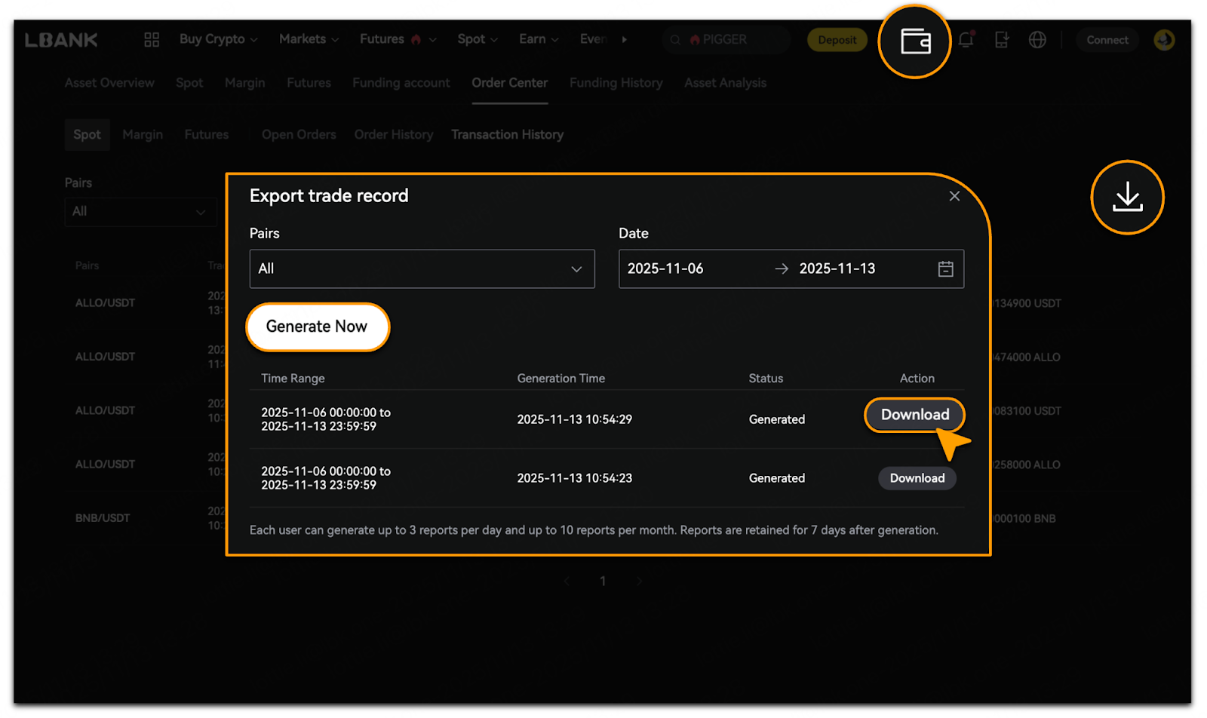The image size is (1207, 718).
Task: Click the export download arrow icon
Action: tap(1127, 198)
